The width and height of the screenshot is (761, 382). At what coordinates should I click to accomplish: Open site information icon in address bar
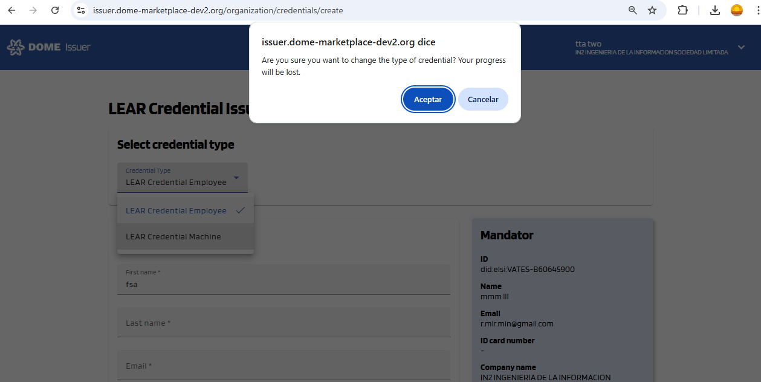click(x=81, y=10)
